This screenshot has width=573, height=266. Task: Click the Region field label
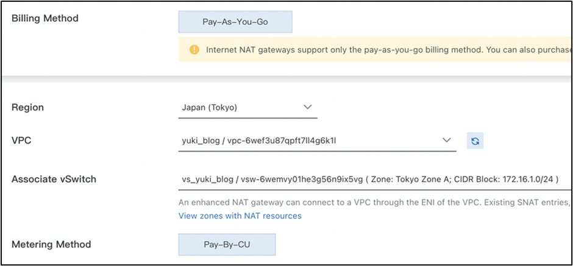click(27, 107)
